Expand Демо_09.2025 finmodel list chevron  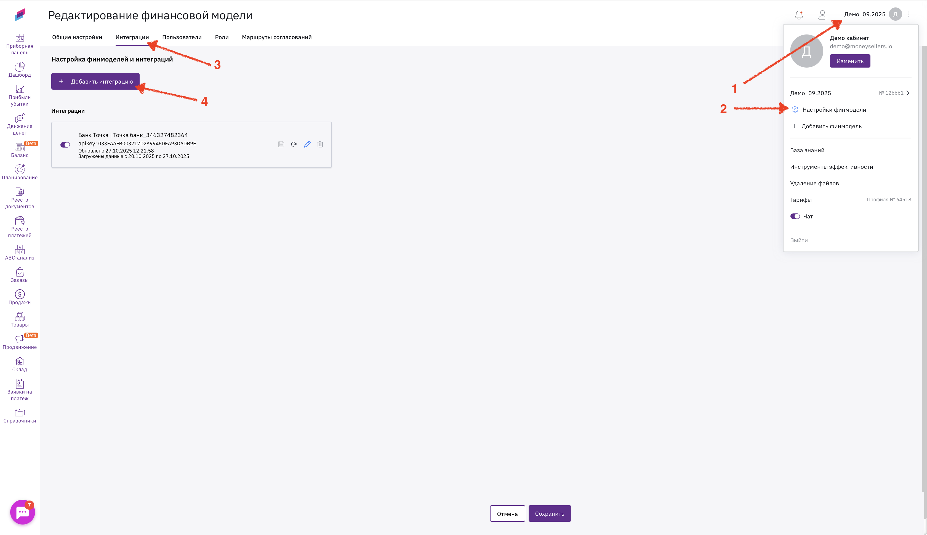908,93
